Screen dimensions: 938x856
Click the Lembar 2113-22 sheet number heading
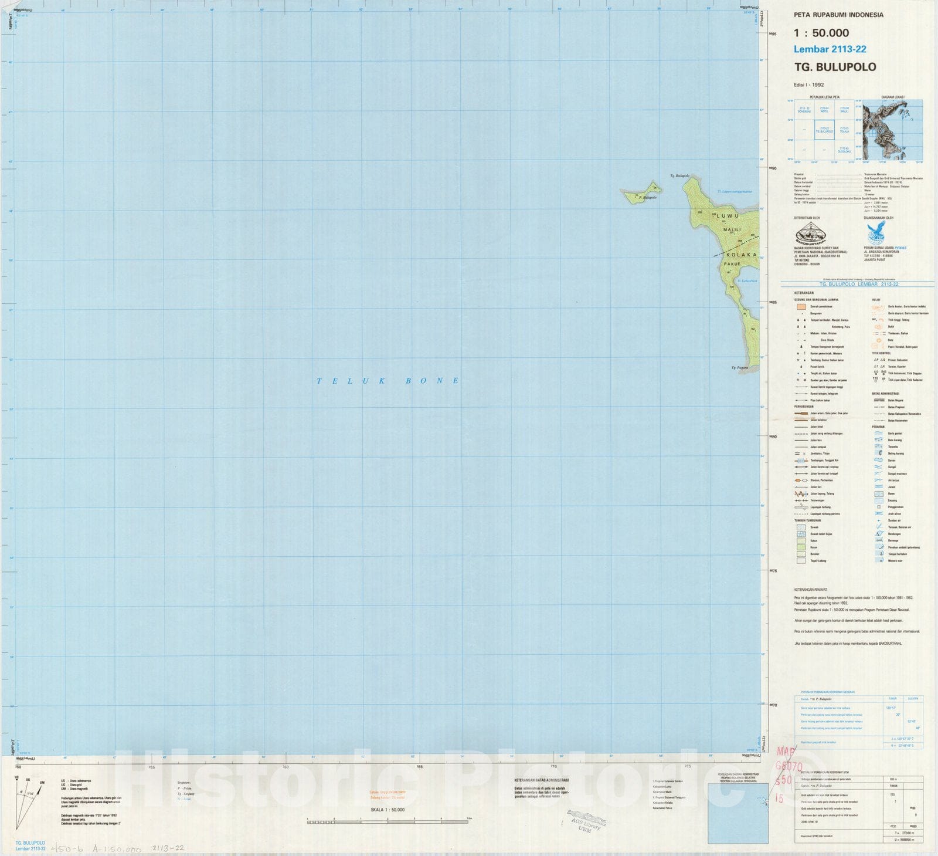830,49
